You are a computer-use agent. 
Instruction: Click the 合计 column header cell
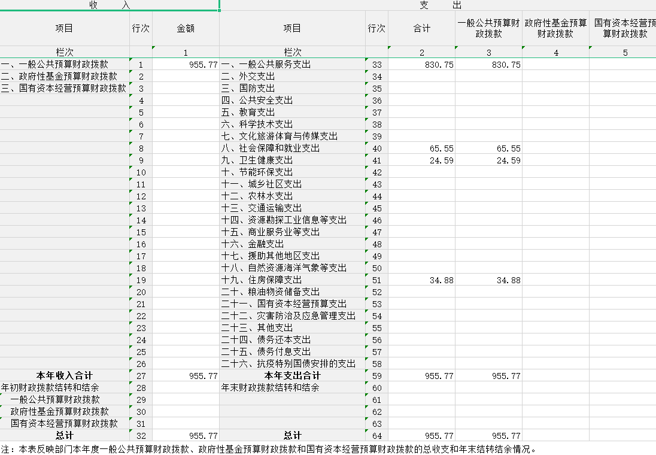tap(422, 28)
